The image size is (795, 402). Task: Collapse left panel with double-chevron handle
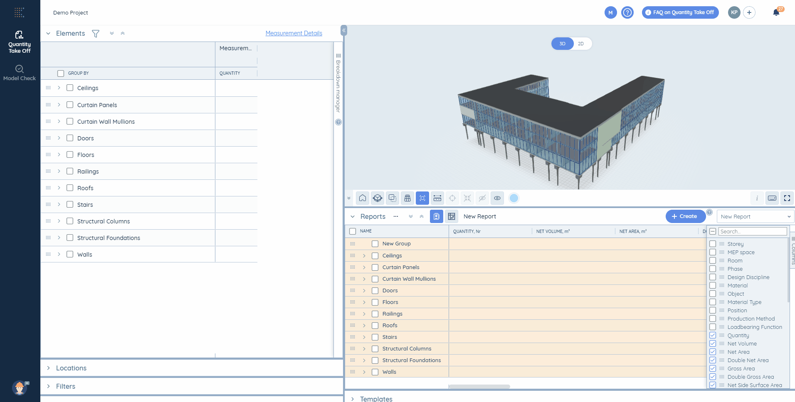coord(344,30)
